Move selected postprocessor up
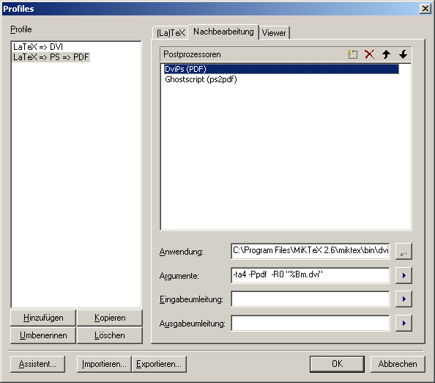Image resolution: width=435 pixels, height=383 pixels. (x=386, y=54)
